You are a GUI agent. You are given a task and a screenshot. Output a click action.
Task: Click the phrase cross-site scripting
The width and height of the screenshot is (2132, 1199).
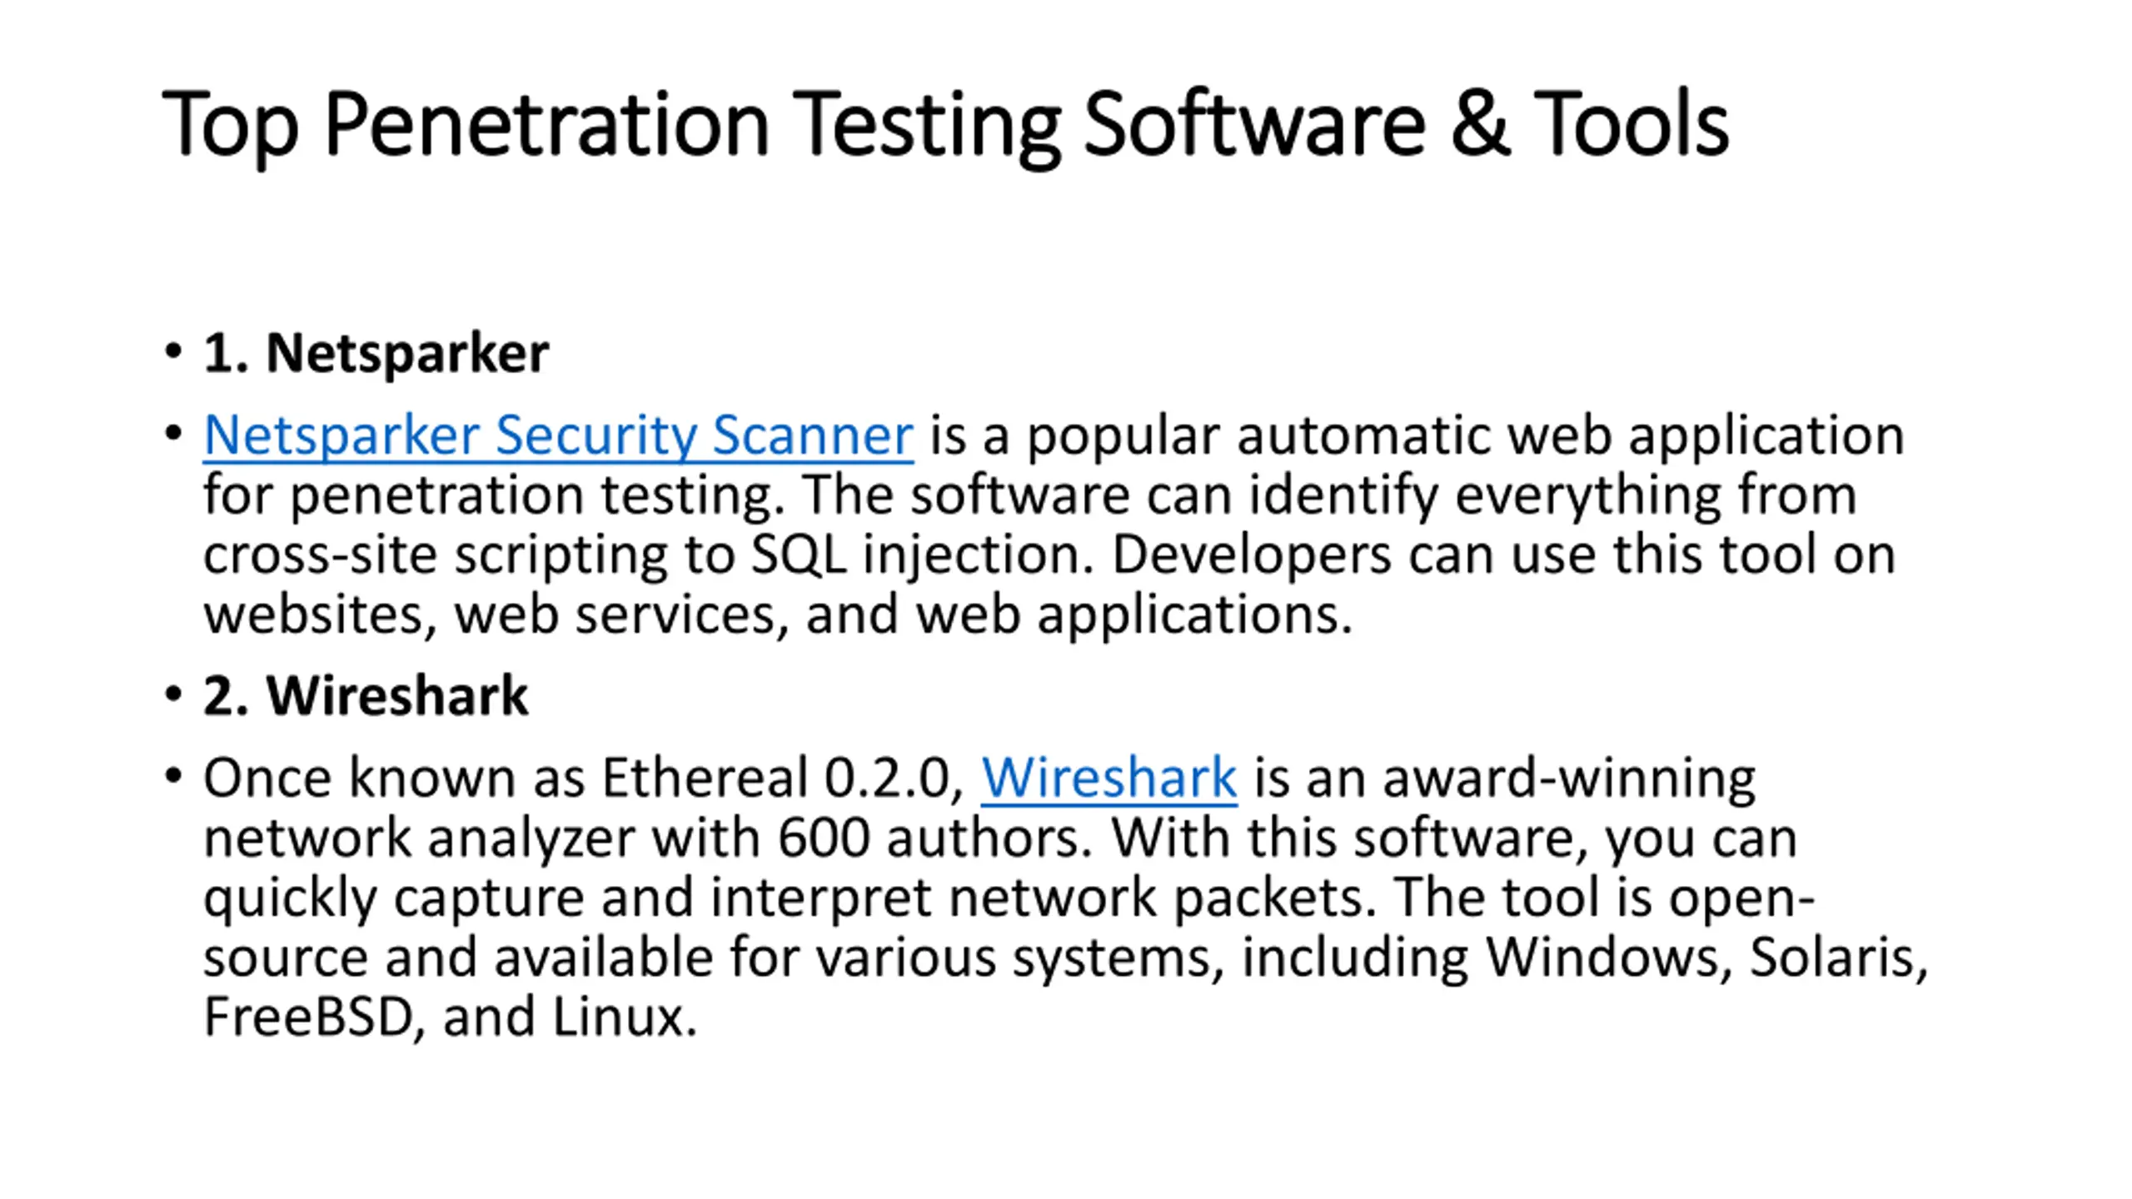[x=436, y=555]
